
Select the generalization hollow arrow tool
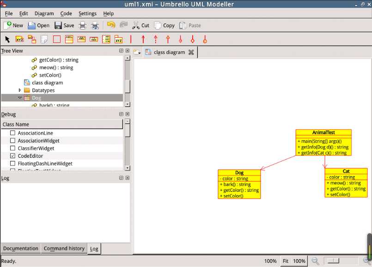point(168,39)
